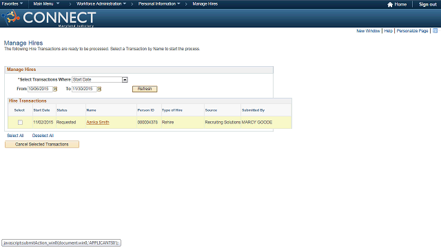
Task: Click the Refresh button
Action: click(145, 89)
